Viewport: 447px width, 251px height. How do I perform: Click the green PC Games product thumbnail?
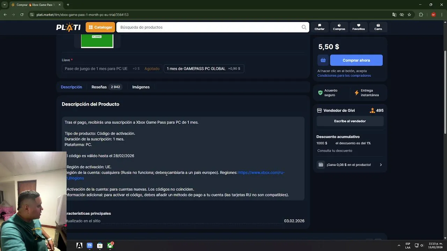(x=97, y=41)
